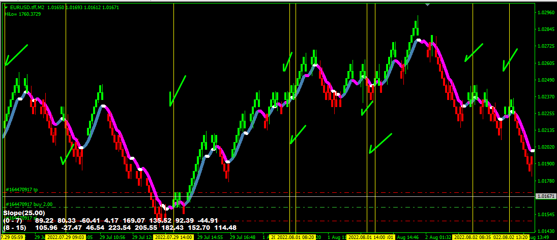The image size is (557, 240).
Task: Select the #164470917 tp order line label
Action: (x=22, y=190)
